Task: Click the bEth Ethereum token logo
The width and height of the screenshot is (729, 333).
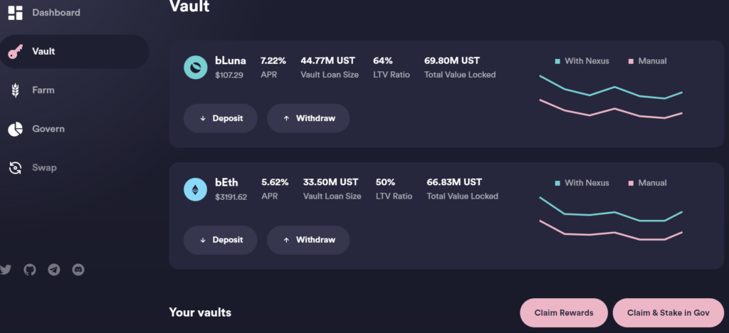Action: click(195, 189)
